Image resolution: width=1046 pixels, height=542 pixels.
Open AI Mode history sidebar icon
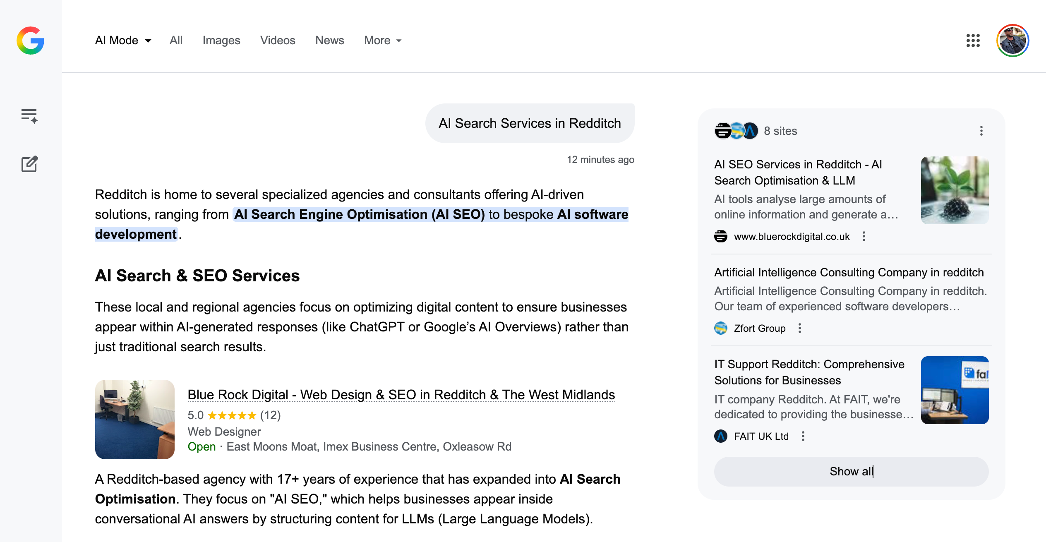(29, 116)
